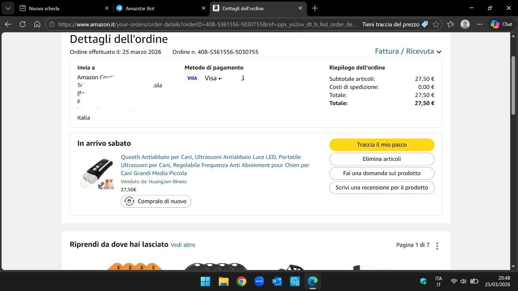Viewport: 518px width, 291px height.
Task: Click the Microsoft Edge taskbar icon
Action: tap(312, 281)
